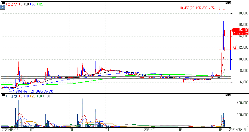Click the 07 month axis label
Viewport: 249px width, 132px height.
[32, 130]
